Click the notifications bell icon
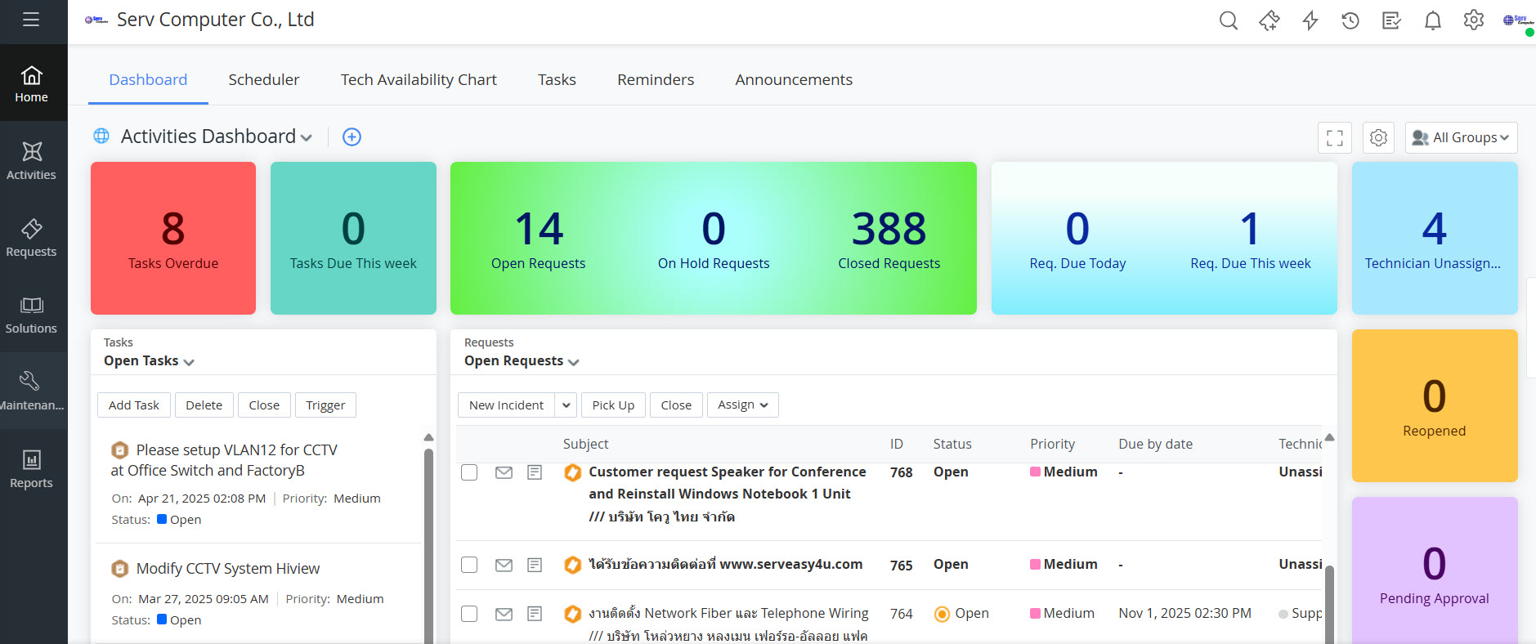The width and height of the screenshot is (1536, 644). click(1432, 20)
